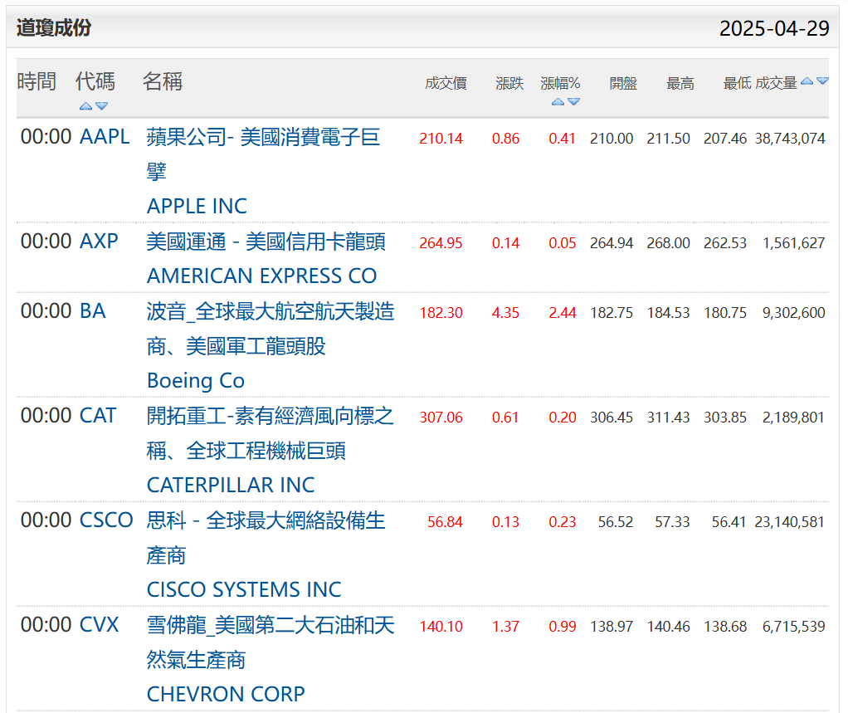The width and height of the screenshot is (848, 713).
Task: Sort 成交量 column descending arrow
Action: (x=822, y=81)
